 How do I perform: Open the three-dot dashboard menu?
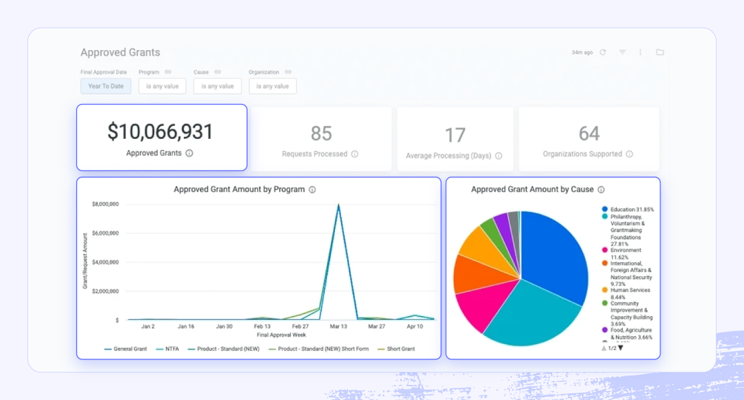click(x=640, y=52)
